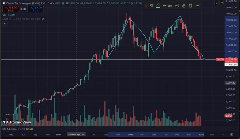Click the 2.6M volume label
The width and height of the screenshot is (240, 139).
[x=228, y=116]
